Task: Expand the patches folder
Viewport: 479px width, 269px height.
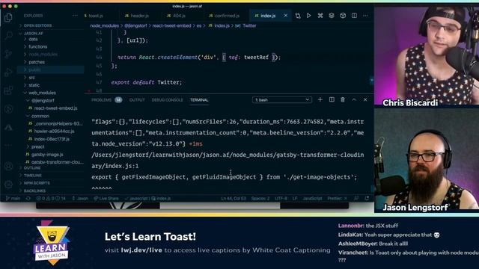Action: coord(37,62)
